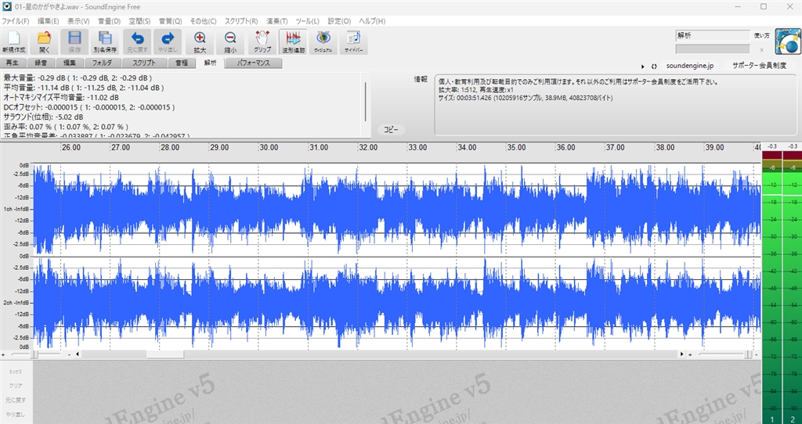802x424 pixels.
Task: Toggle 波形追跡 waveform tracking
Action: tap(293, 41)
